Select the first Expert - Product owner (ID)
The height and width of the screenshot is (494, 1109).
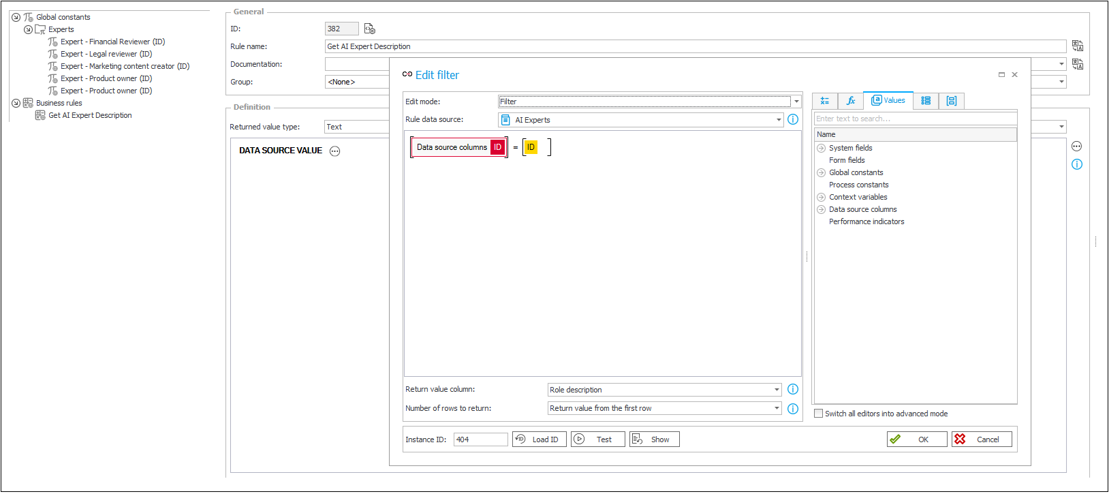tap(106, 78)
